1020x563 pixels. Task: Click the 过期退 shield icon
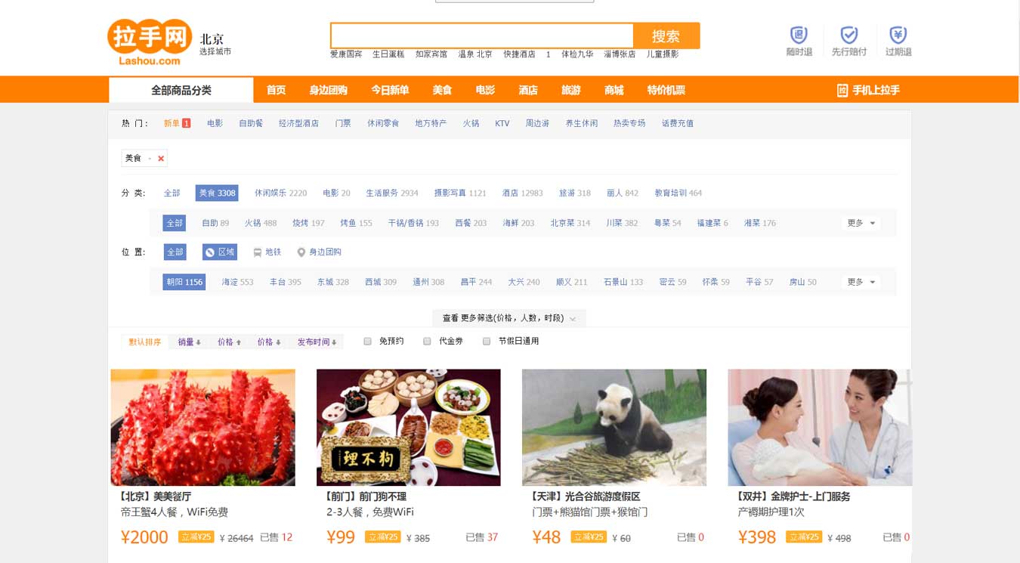(898, 35)
